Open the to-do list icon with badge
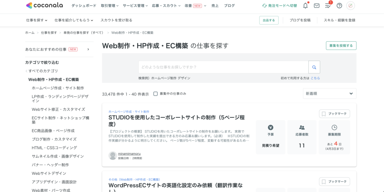This screenshot has height=192, width=384. point(328,6)
